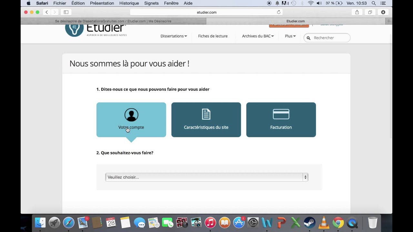Open iTunes from the Dock
413x232 pixels.
pos(210,223)
